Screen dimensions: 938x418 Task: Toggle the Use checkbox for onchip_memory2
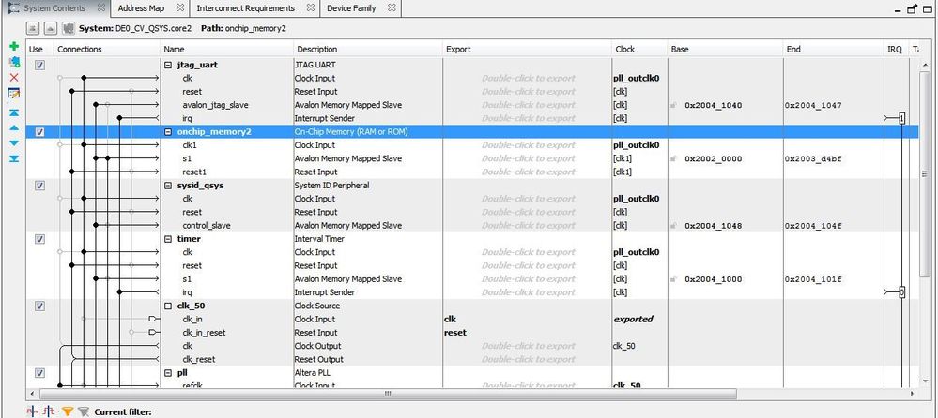pyautogui.click(x=39, y=132)
